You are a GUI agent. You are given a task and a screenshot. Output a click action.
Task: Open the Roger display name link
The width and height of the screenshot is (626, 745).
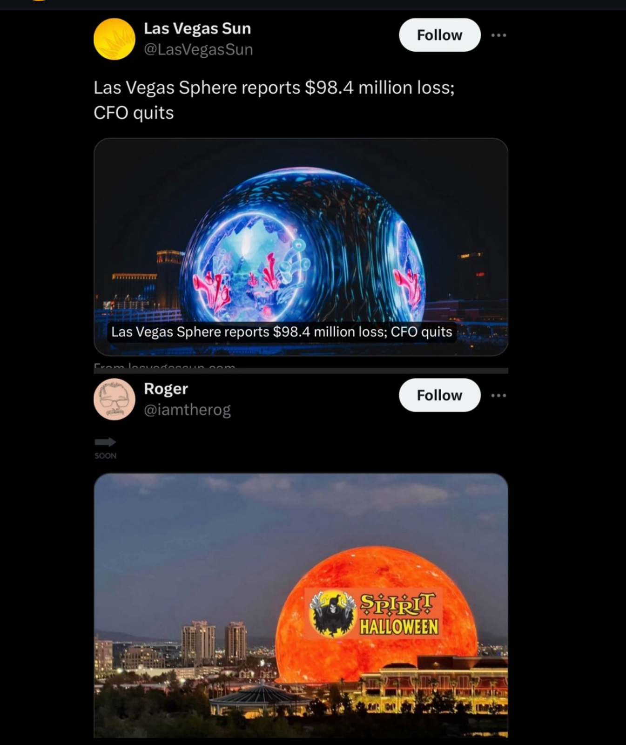pyautogui.click(x=166, y=389)
